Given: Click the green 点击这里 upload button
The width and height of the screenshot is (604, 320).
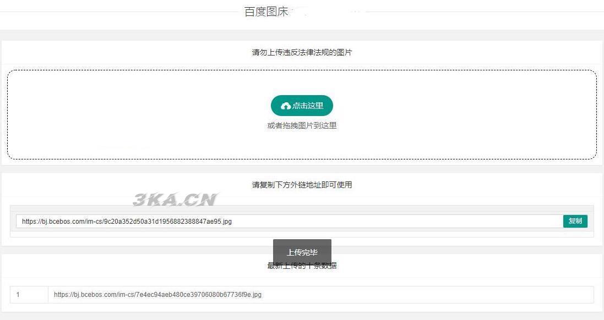Looking at the screenshot, I should tap(302, 106).
